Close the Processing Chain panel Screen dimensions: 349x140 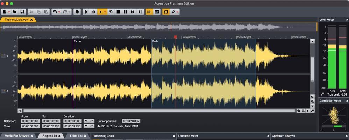[x=174, y=136]
